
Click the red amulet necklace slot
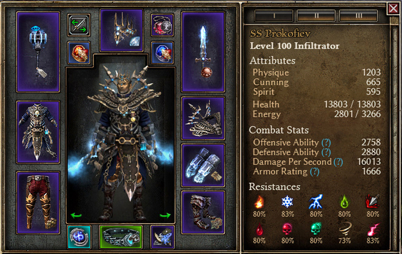click(x=162, y=25)
